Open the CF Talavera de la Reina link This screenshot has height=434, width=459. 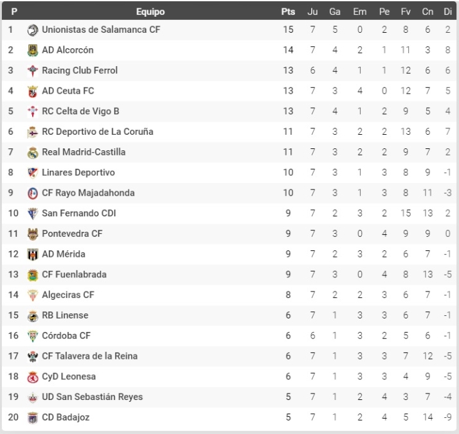tap(89, 356)
